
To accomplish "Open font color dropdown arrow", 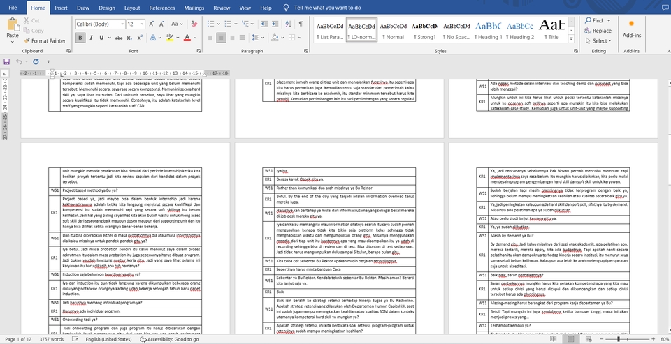I will (x=194, y=38).
